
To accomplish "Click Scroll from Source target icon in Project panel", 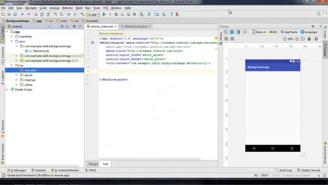I will coord(61,26).
